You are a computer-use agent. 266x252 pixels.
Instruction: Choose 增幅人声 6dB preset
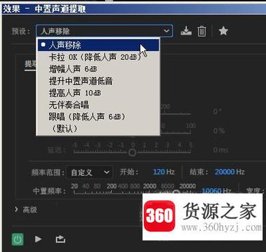pos(98,69)
